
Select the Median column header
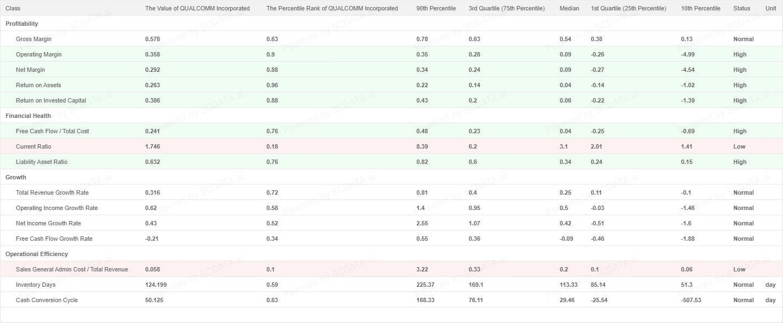point(569,8)
